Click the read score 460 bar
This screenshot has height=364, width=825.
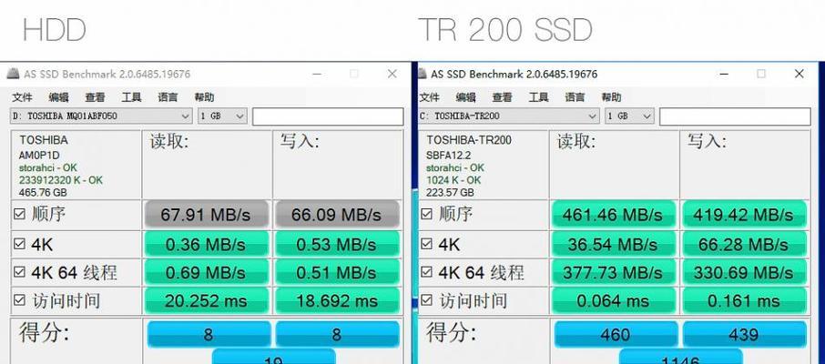616,335
